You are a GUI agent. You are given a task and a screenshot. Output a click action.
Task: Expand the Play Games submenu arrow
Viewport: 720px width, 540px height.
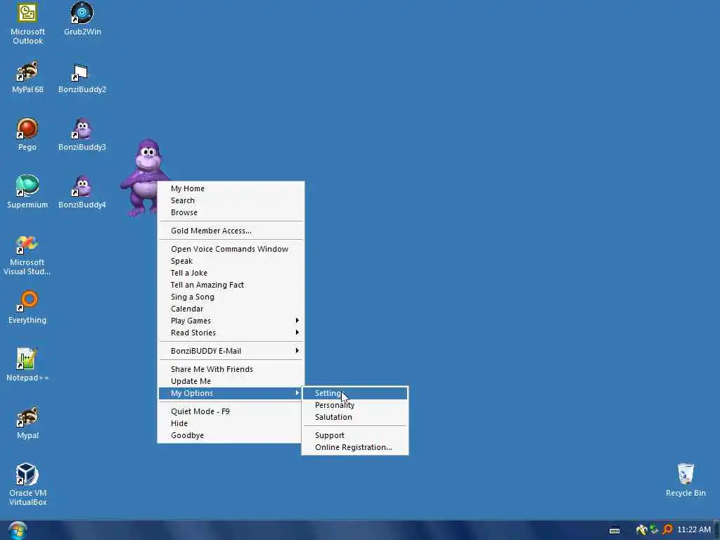point(297,320)
